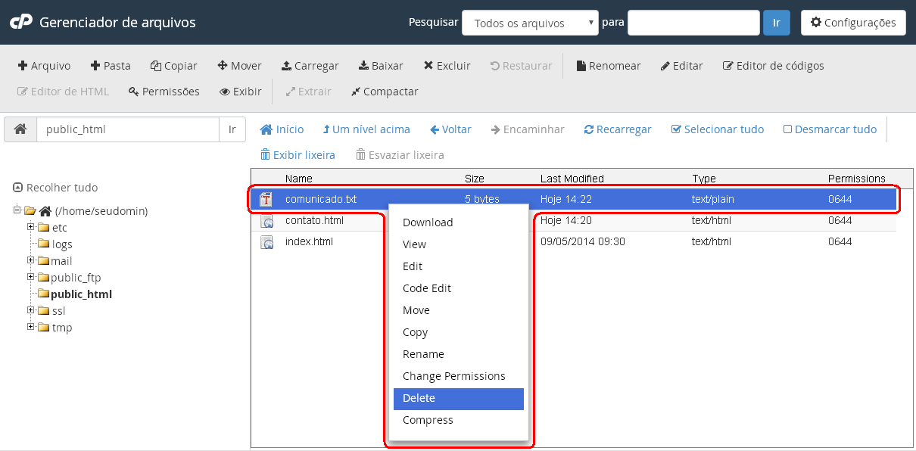Open Todos os arquivos search dropdown
This screenshot has height=451, width=916.
click(x=530, y=23)
